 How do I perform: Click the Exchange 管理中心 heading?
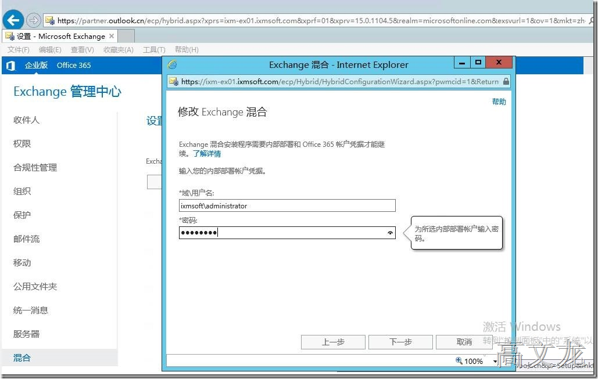tap(67, 92)
